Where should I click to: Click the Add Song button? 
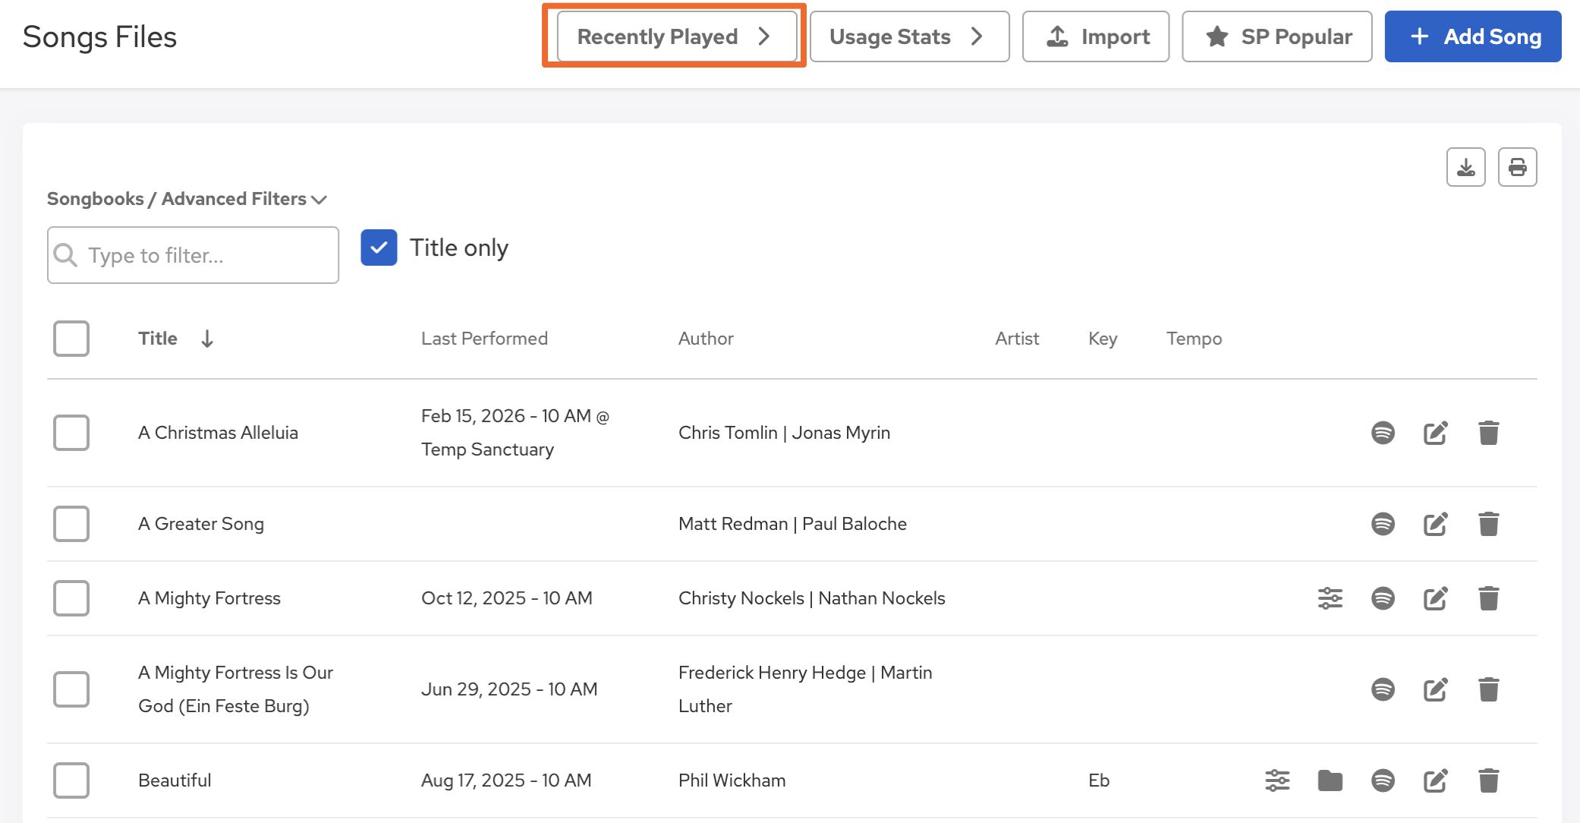pos(1472,36)
